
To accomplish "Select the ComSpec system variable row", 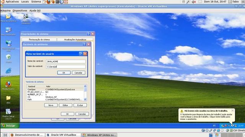I will click(x=55, y=89).
